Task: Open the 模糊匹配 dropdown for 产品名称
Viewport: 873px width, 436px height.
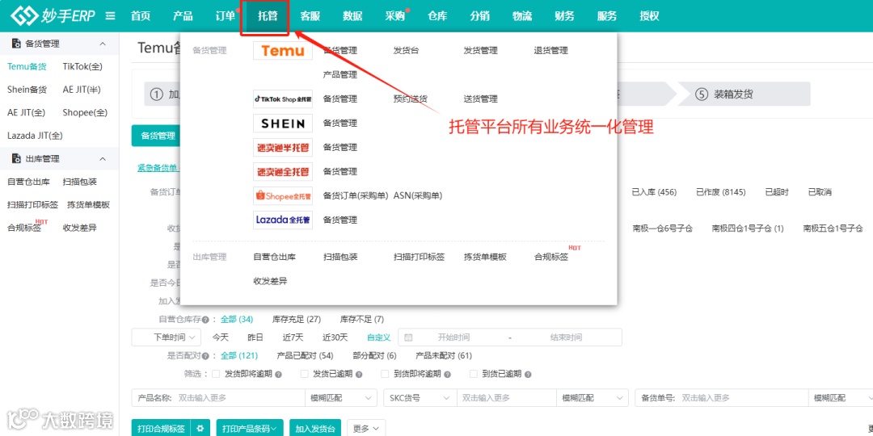Action: coord(341,398)
